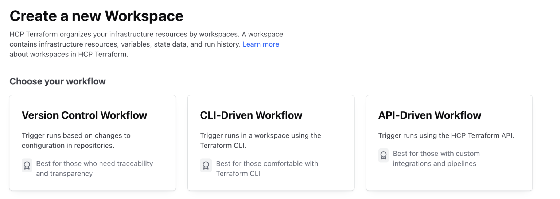This screenshot has height=199, width=560.
Task: Click 'Best for those comfortable with Terraform CLI' text
Action: [x=267, y=168]
